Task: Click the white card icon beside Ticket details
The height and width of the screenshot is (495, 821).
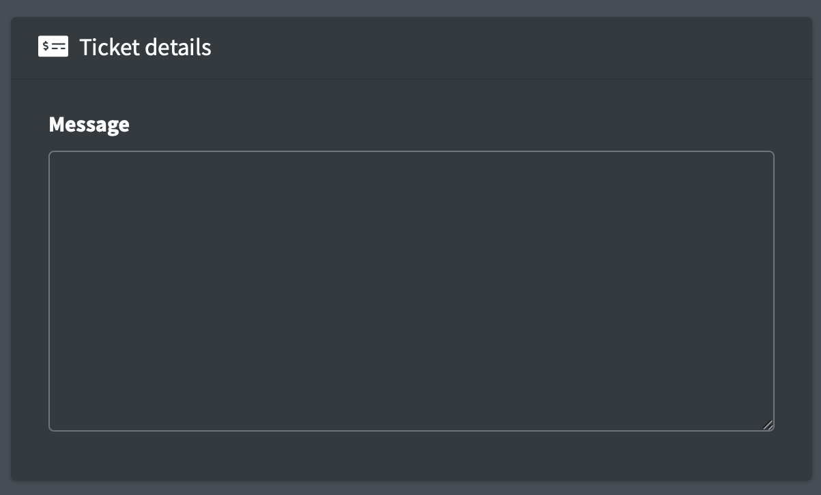Action: coord(53,46)
